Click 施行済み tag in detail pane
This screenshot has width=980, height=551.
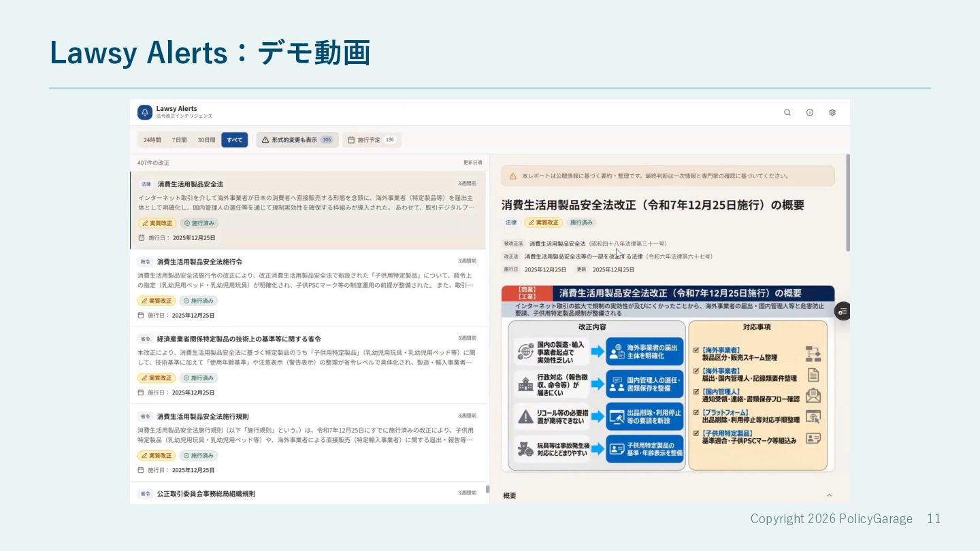[581, 222]
